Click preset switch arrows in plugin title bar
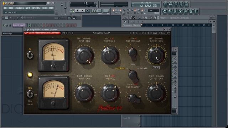Image resolution: width=228 pixels, height=128 pixels. click(165, 30)
